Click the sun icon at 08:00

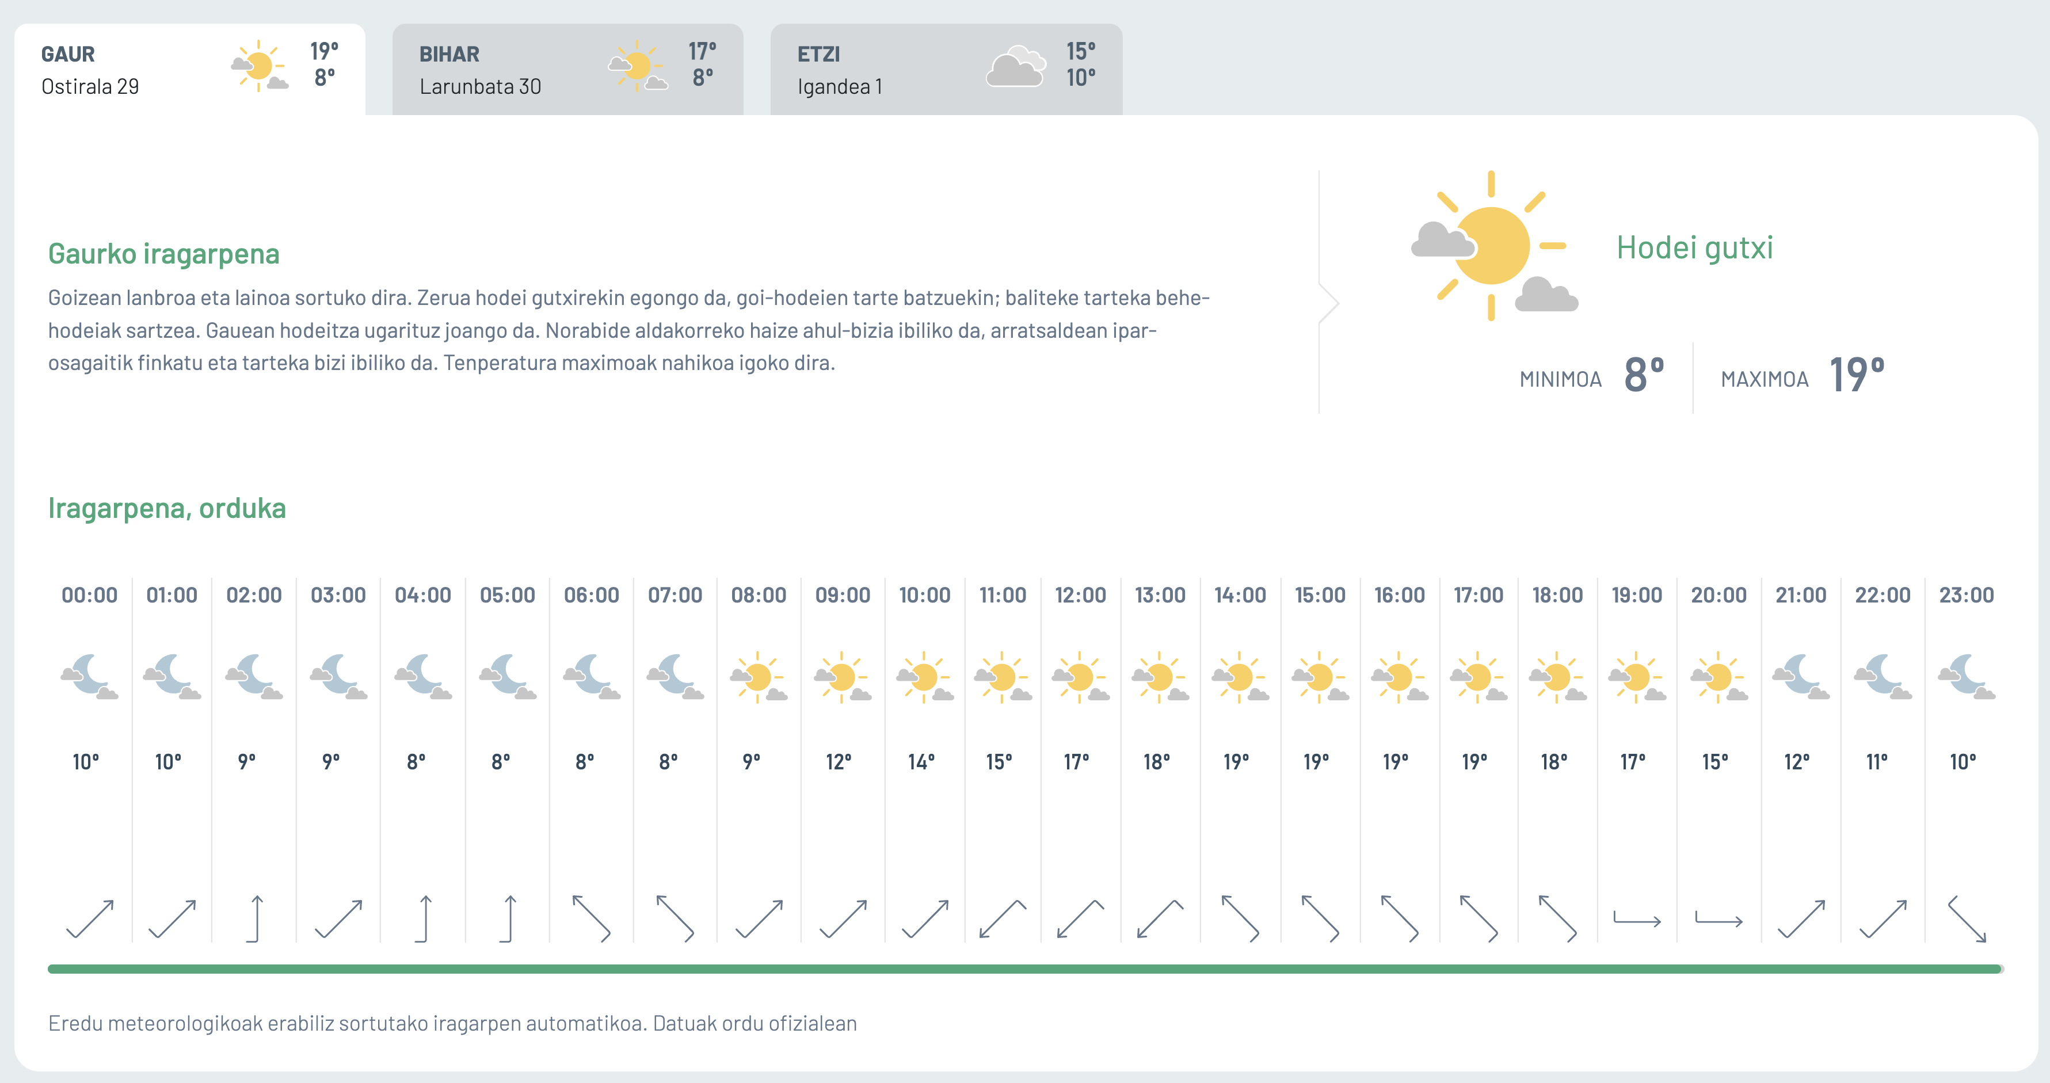click(759, 677)
